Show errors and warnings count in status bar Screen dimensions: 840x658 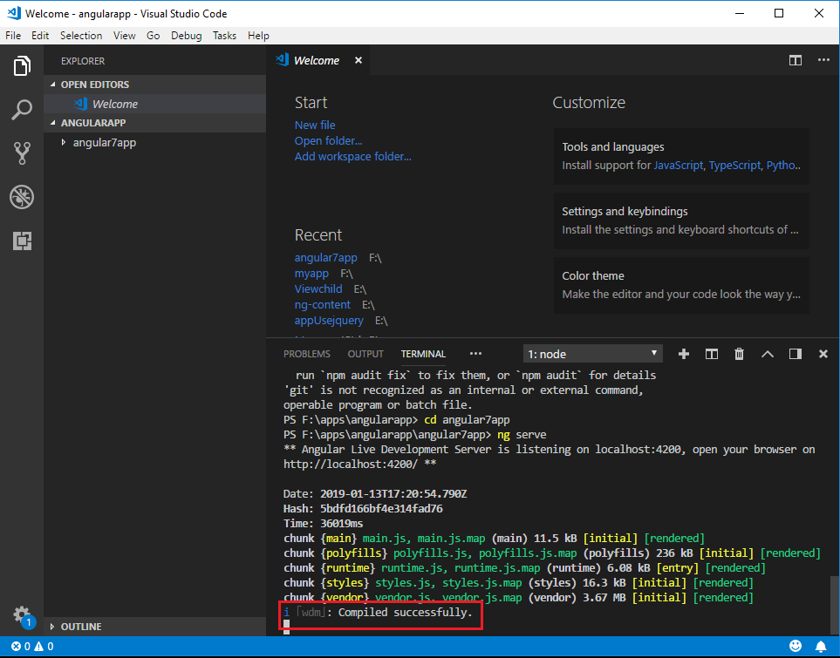click(32, 646)
